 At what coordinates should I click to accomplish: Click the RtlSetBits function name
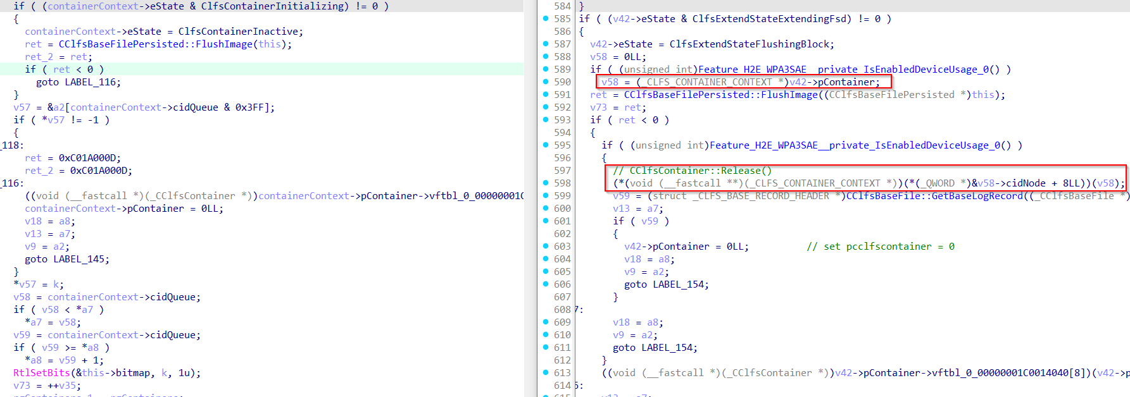click(x=41, y=373)
